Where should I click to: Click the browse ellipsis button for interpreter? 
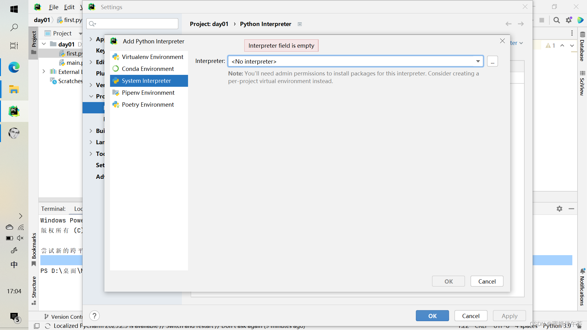pyautogui.click(x=492, y=61)
